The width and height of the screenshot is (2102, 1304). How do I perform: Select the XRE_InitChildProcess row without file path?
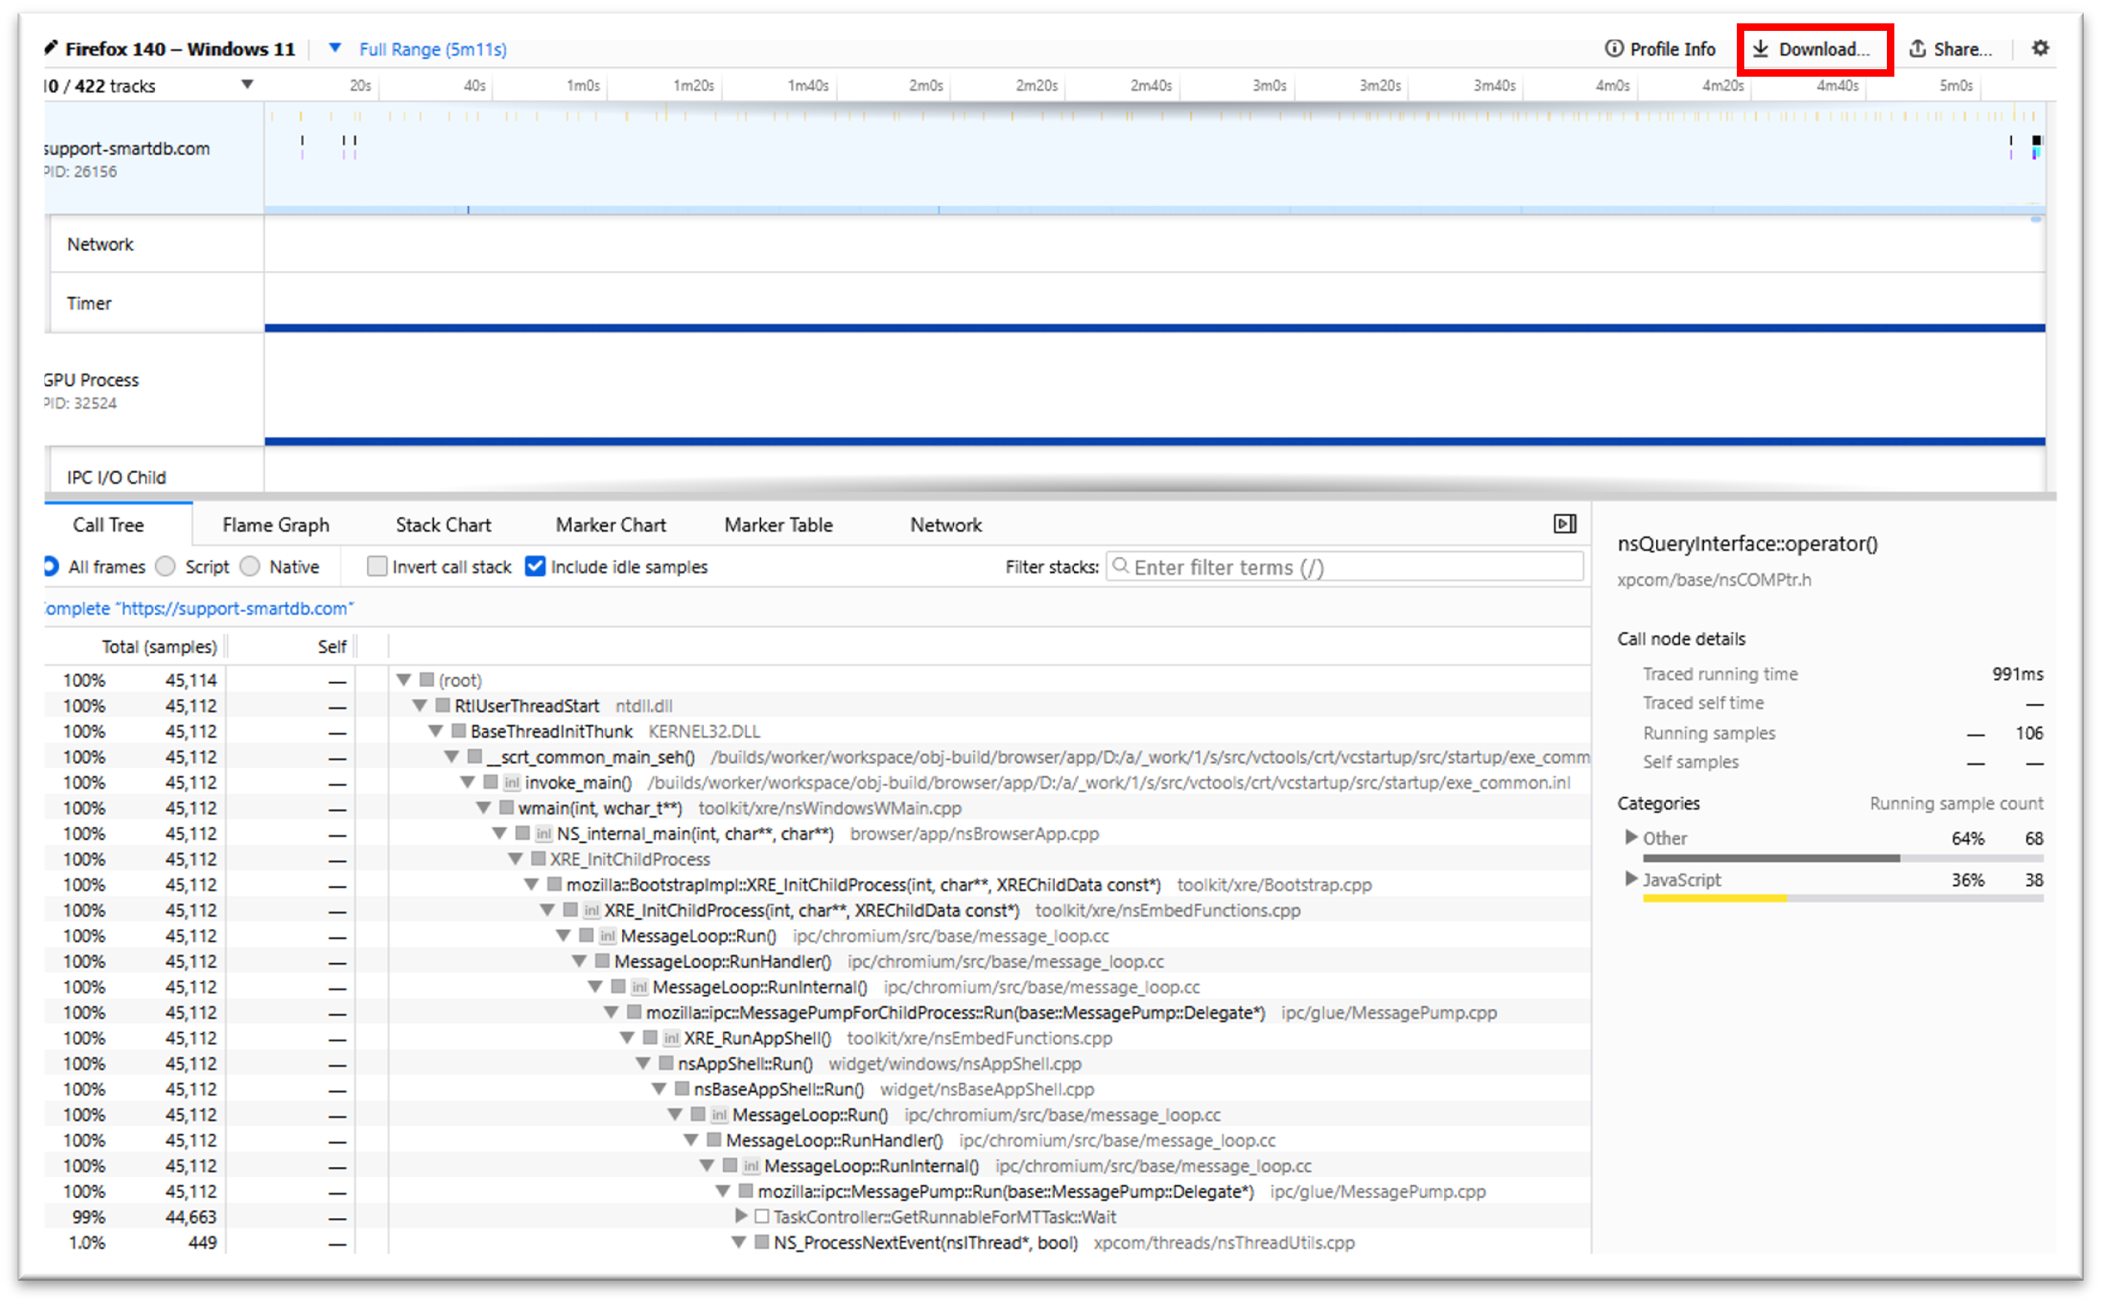click(817, 859)
